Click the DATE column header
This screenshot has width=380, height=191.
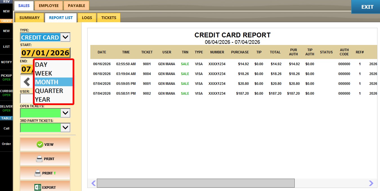[x=102, y=52]
